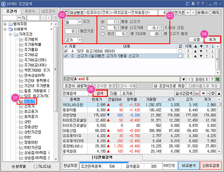Open the left search combo dropdown arrow
This screenshot has height=172, width=224.
click(x=19, y=18)
